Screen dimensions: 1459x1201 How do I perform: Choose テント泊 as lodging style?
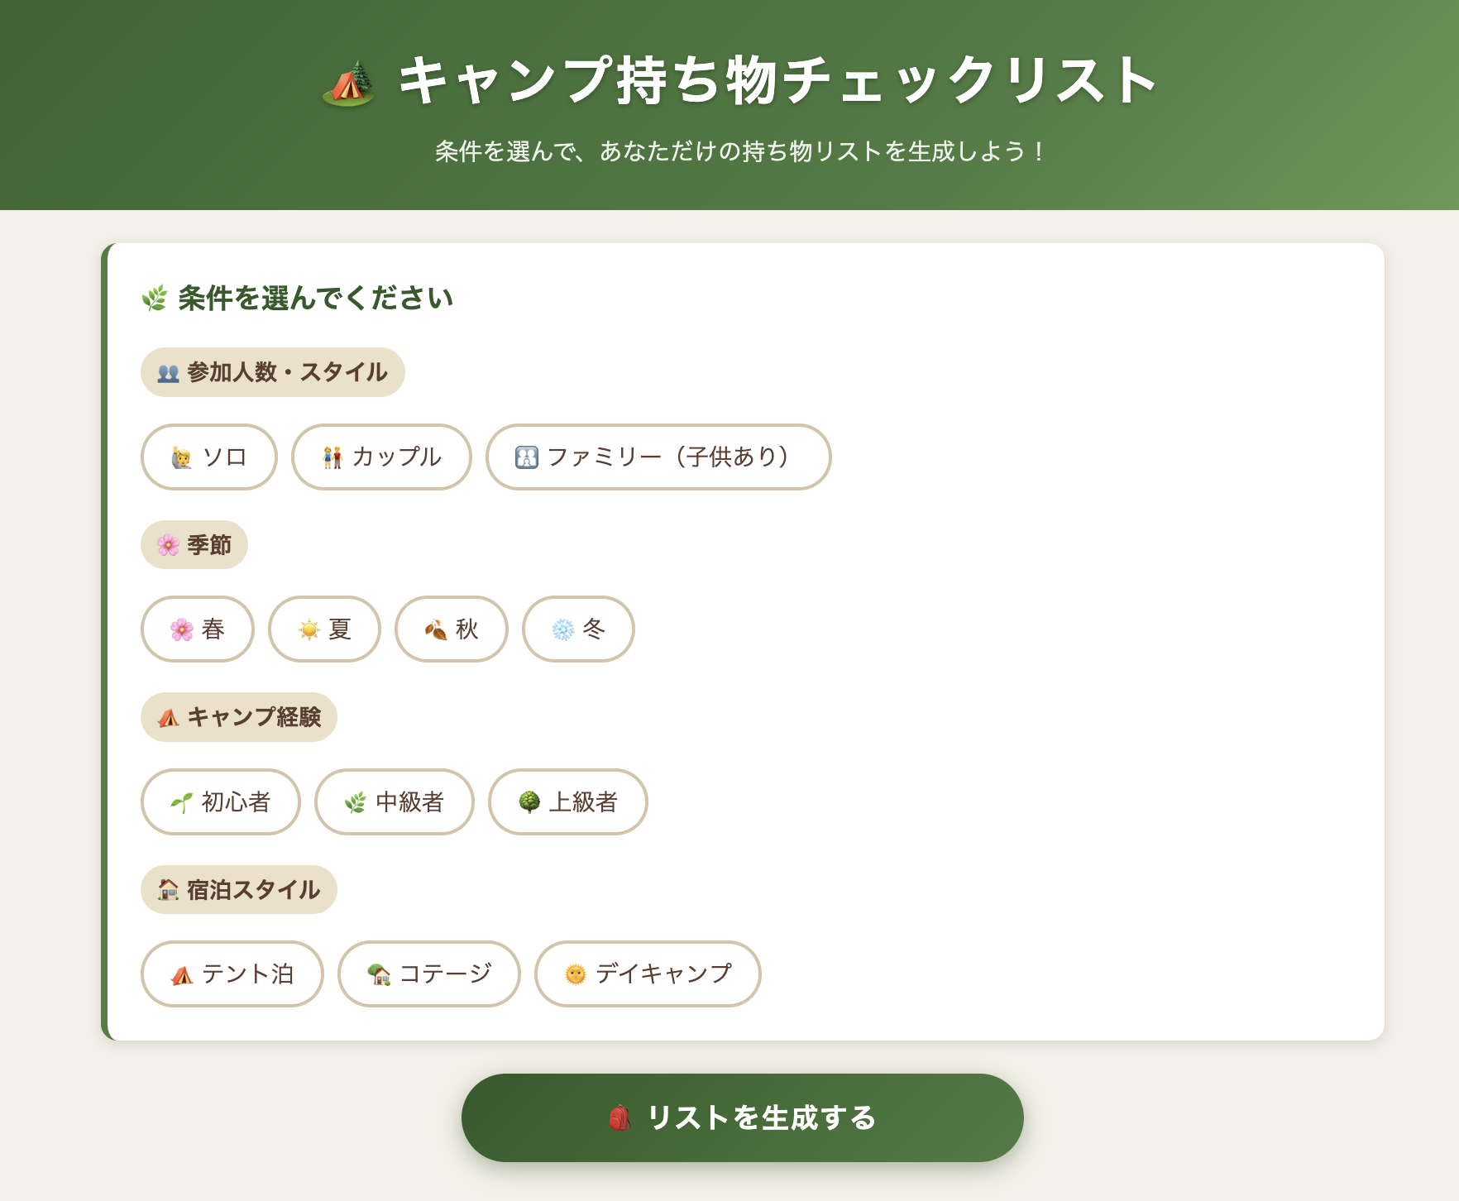point(232,974)
